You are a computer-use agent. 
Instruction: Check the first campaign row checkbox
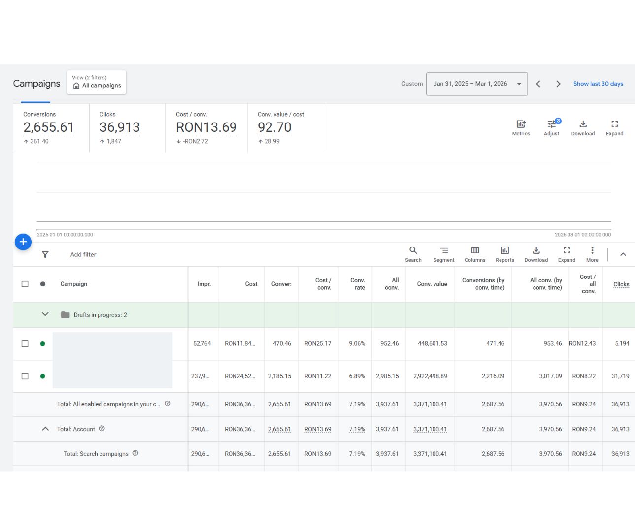(25, 344)
